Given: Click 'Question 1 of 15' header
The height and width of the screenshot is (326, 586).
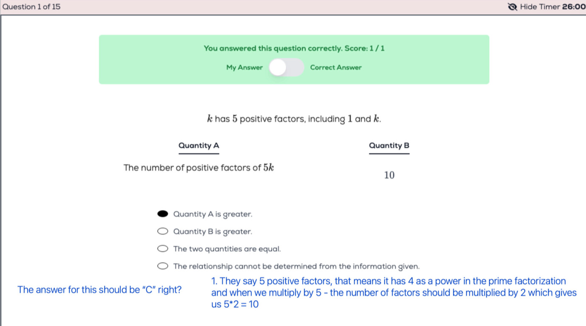Looking at the screenshot, I should pyautogui.click(x=31, y=7).
